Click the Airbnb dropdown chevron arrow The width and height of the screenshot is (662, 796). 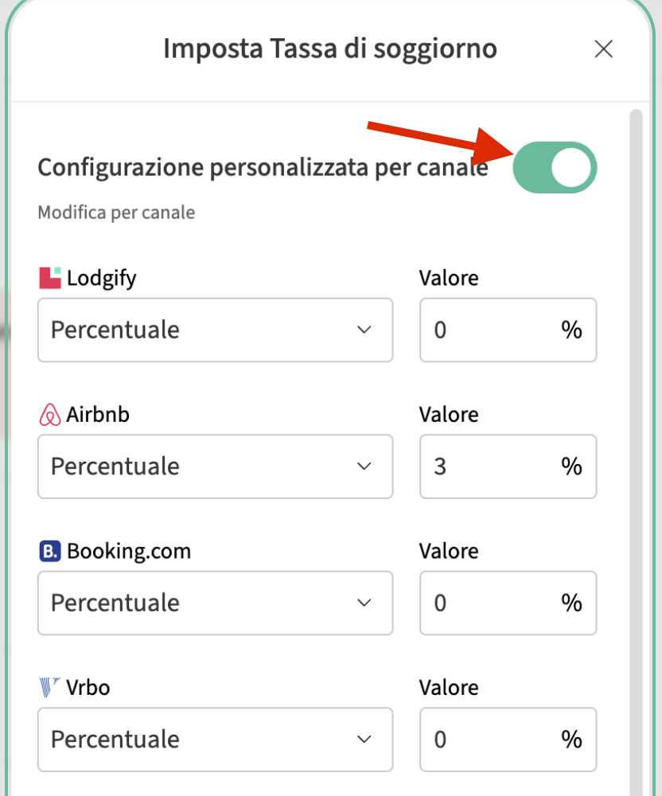(x=364, y=466)
